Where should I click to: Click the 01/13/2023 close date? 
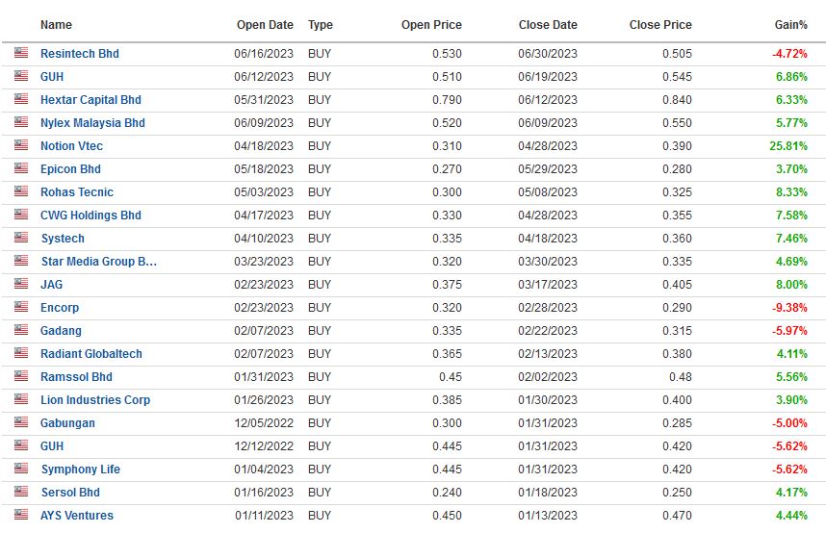click(x=548, y=516)
